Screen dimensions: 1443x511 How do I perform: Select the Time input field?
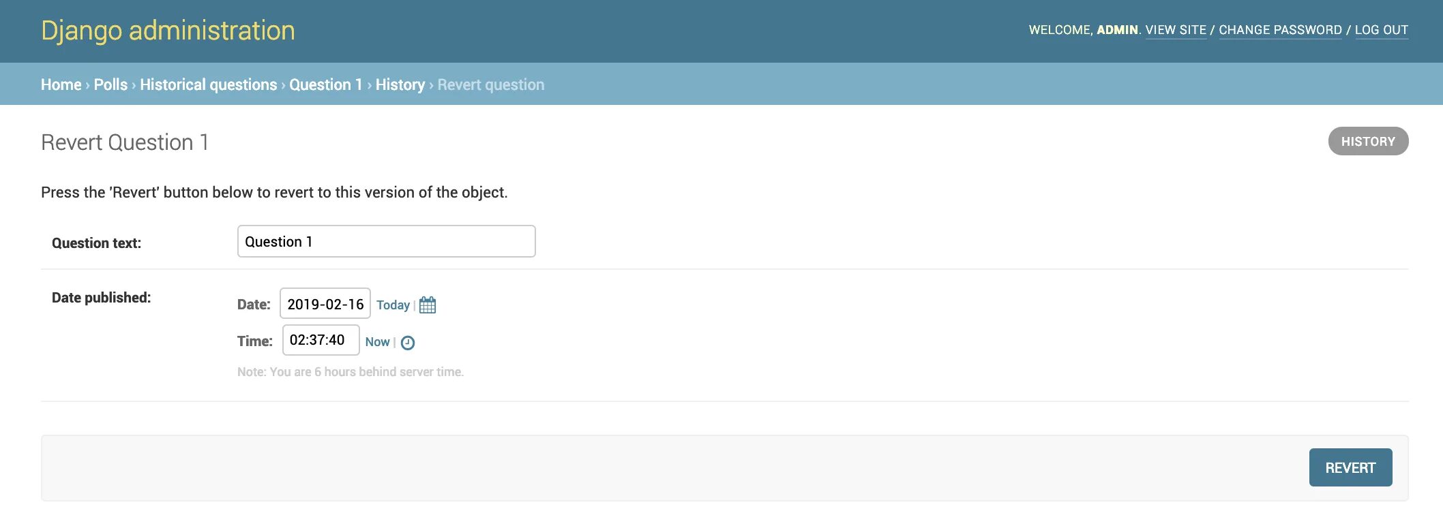tap(321, 340)
